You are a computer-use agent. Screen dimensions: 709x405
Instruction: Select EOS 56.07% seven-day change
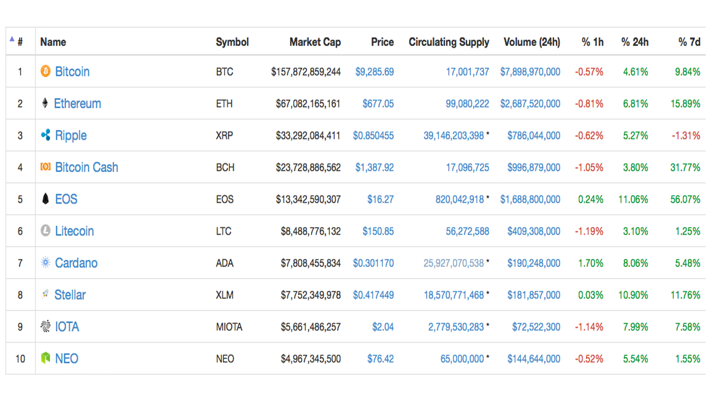(685, 199)
